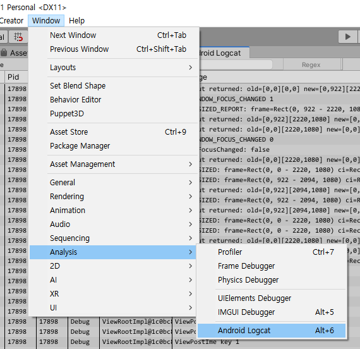
Task: Expand the Animation submenu
Action: [x=114, y=211]
